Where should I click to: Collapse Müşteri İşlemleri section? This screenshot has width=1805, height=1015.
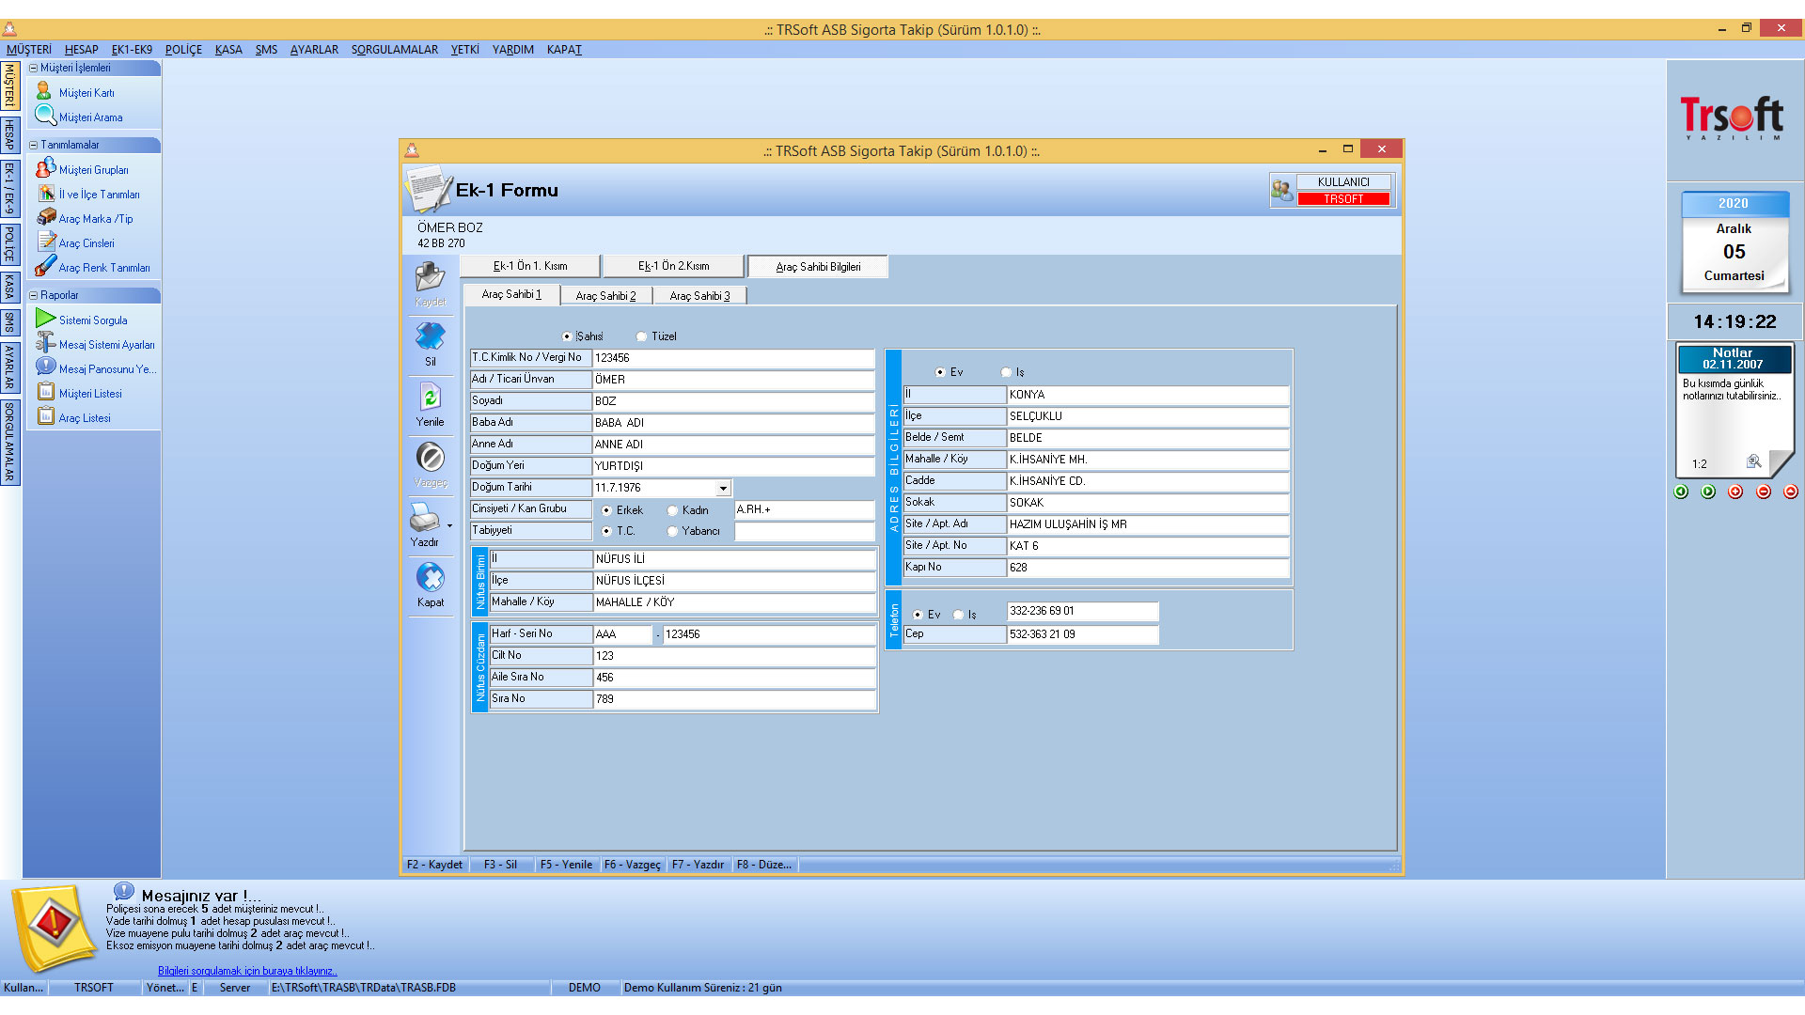click(34, 68)
